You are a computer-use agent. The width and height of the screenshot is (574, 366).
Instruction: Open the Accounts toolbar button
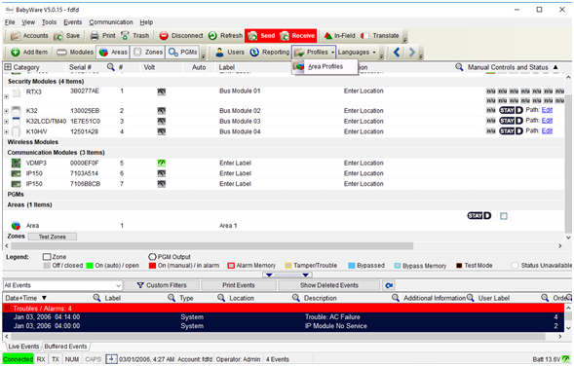[x=29, y=36]
